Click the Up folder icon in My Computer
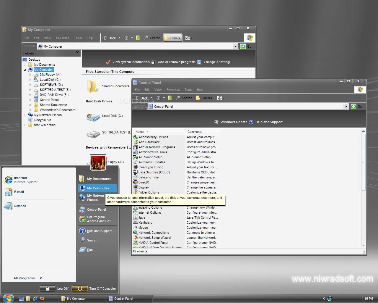This screenshot has width=378, height=303. pyautogui.click(x=138, y=38)
